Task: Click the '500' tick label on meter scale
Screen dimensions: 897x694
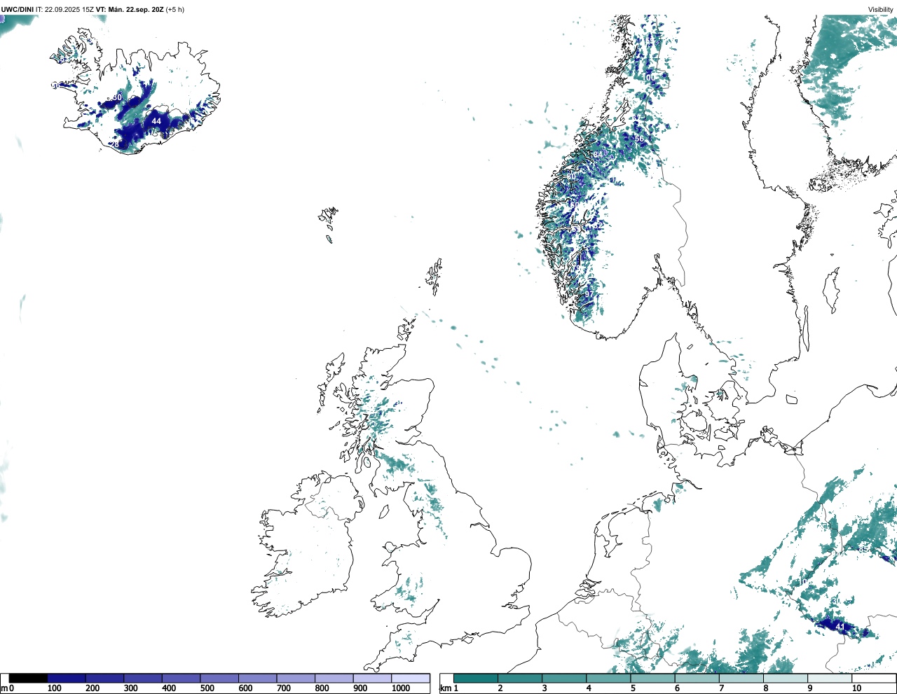Action: (207, 688)
